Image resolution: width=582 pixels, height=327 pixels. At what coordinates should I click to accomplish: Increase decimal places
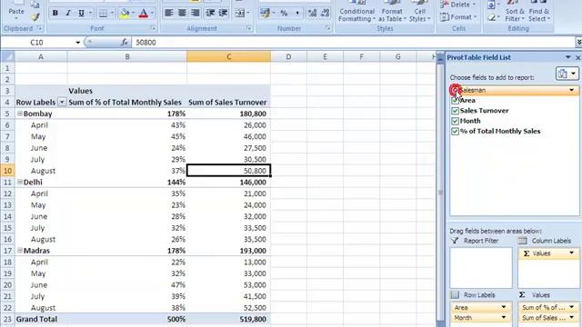pyautogui.click(x=312, y=13)
